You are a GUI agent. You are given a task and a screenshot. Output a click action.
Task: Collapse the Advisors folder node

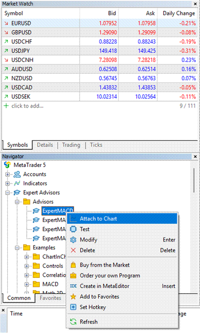coord(17,202)
